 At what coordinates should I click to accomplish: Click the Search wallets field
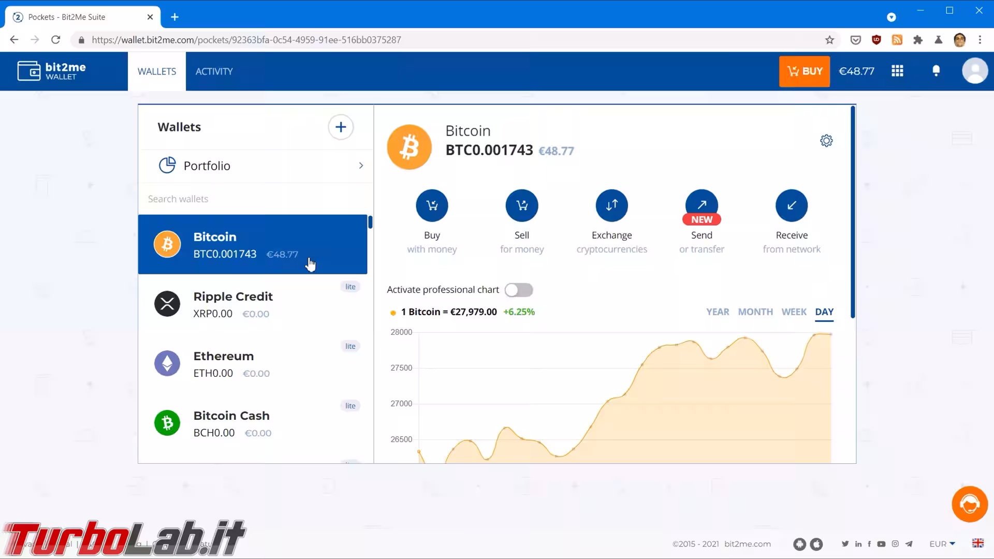click(x=254, y=199)
